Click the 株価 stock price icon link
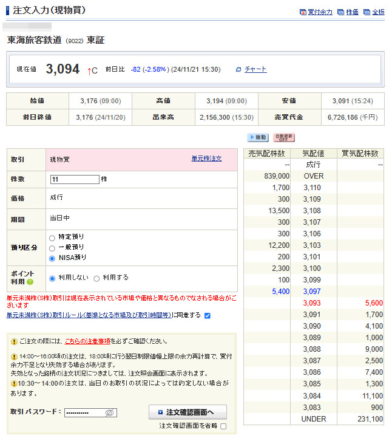This screenshot has width=392, height=441. coord(348,12)
